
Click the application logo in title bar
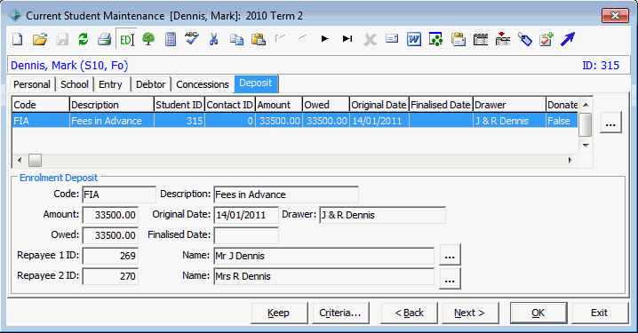coord(15,15)
